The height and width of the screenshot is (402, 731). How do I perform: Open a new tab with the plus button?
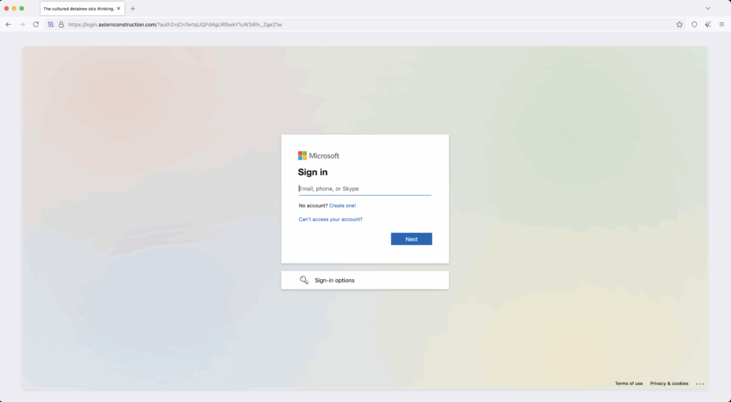133,9
